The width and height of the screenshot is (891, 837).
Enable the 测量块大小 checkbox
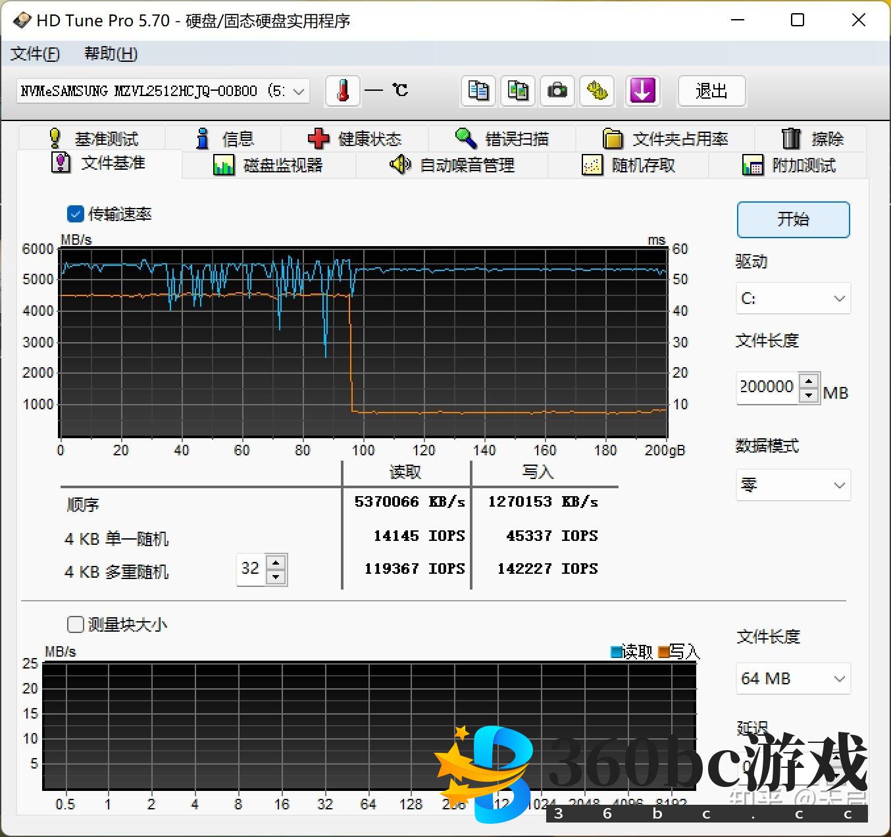point(76,624)
